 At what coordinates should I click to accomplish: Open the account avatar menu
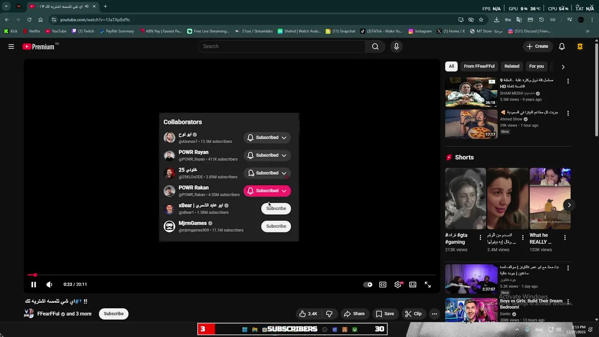(x=580, y=46)
